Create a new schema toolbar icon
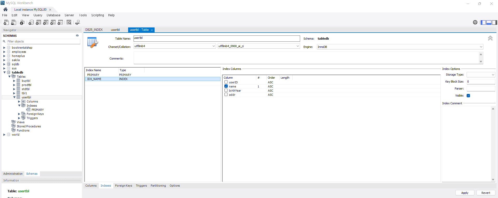 pos(31,23)
